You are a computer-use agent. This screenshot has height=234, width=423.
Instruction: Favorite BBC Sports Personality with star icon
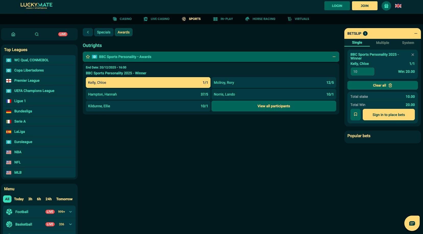click(88, 57)
